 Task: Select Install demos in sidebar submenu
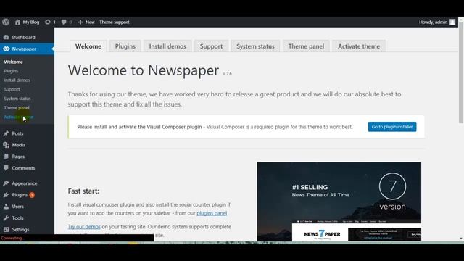tap(17, 80)
